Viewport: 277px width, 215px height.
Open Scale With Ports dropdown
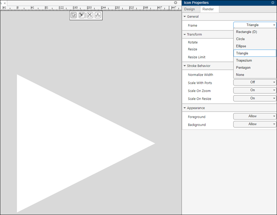coord(255,82)
